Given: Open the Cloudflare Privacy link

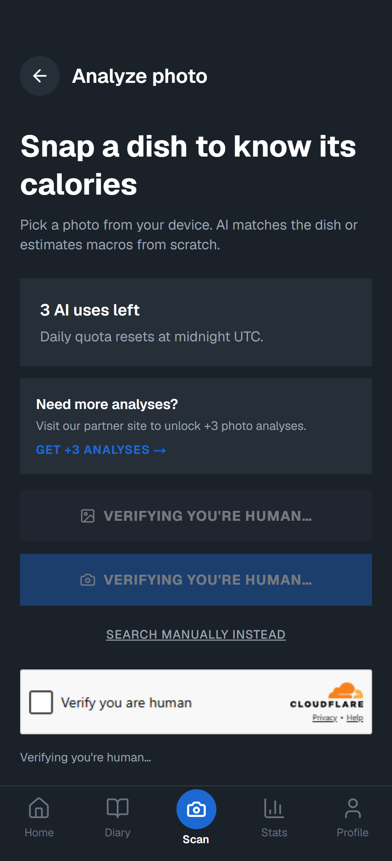Looking at the screenshot, I should pos(325,718).
